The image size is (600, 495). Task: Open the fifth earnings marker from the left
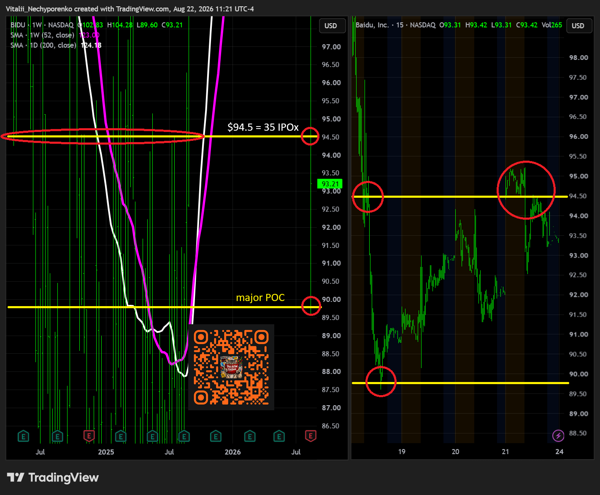pos(152,436)
